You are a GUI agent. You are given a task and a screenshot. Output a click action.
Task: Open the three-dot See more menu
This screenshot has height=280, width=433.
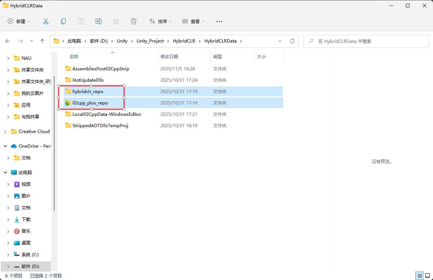[x=219, y=21]
